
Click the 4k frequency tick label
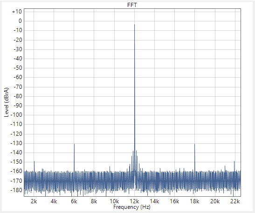click(54, 201)
